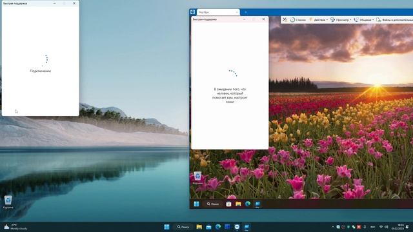Open the blue tiles app icon on local taskbar
413x232 pixels.
click(227, 227)
